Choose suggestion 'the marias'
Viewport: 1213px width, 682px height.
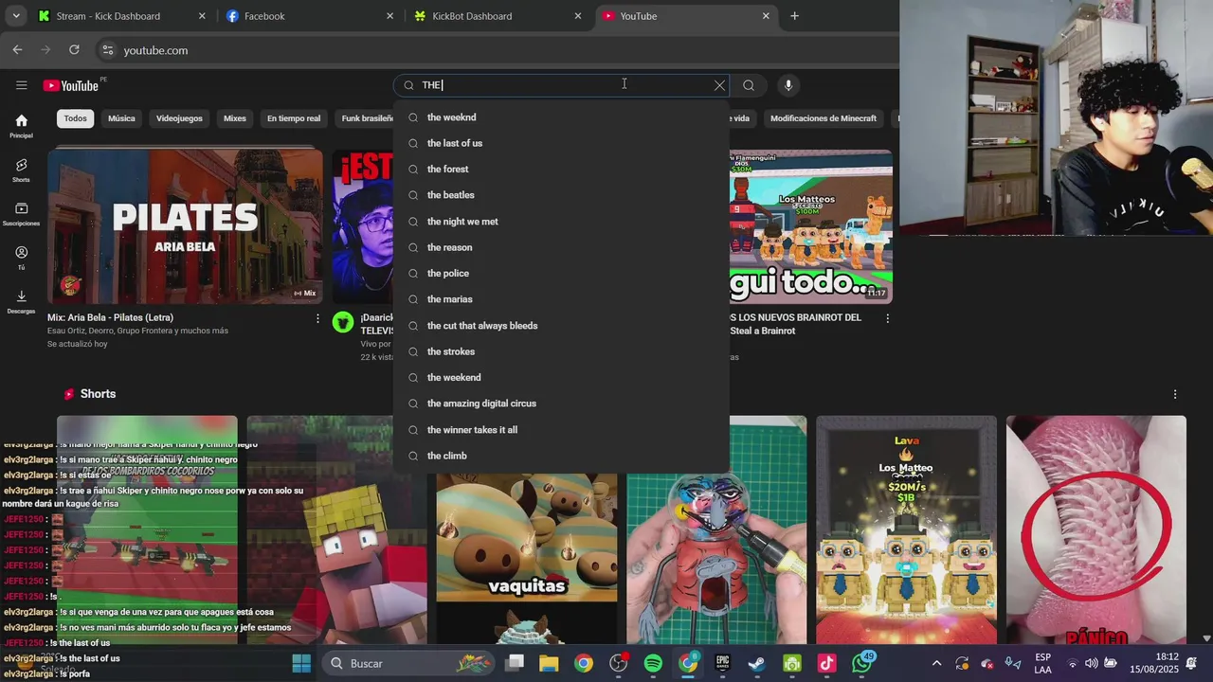coord(561,299)
